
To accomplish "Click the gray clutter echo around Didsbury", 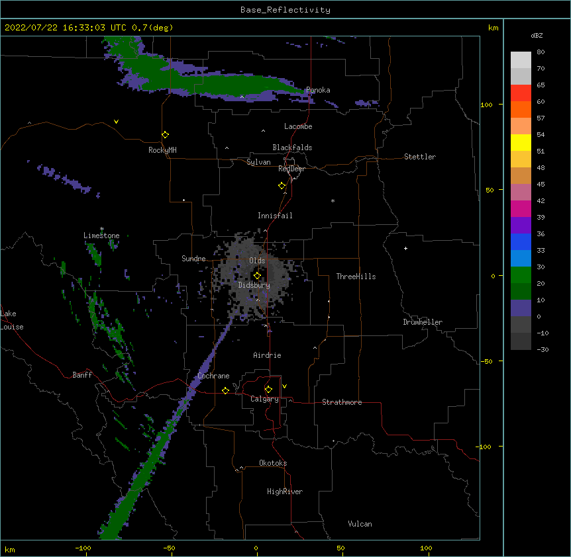I will pyautogui.click(x=255, y=277).
